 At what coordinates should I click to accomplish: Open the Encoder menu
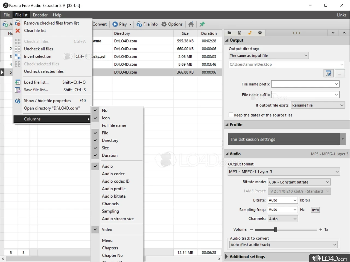click(x=40, y=15)
